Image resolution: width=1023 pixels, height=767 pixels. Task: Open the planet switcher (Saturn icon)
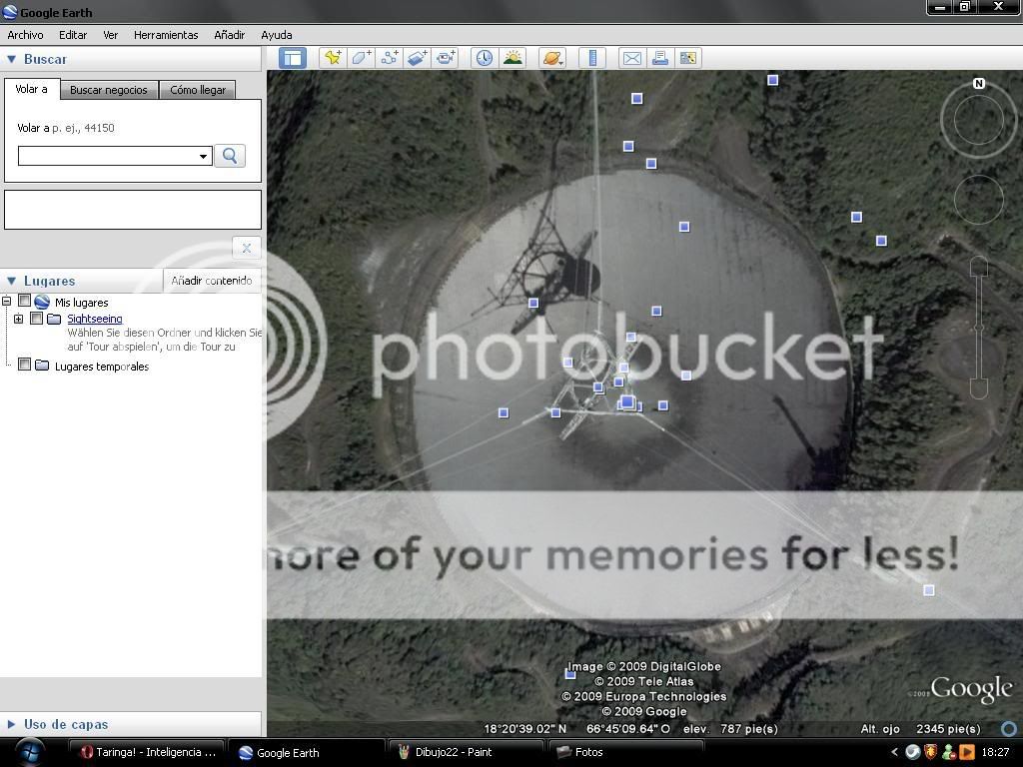tap(551, 58)
